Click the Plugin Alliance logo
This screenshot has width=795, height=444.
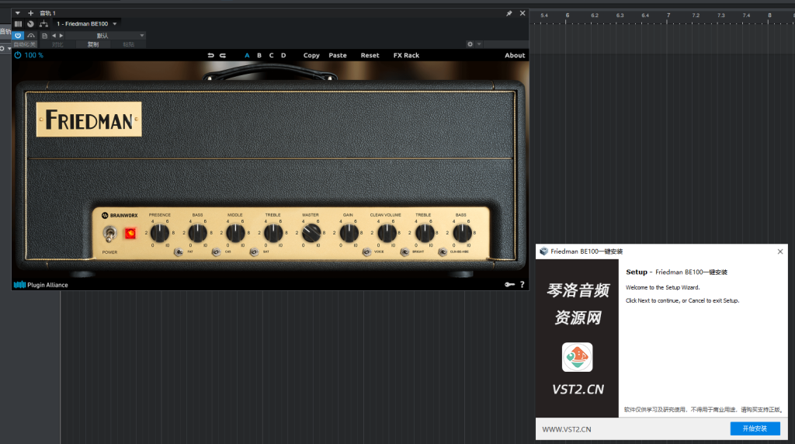point(41,285)
